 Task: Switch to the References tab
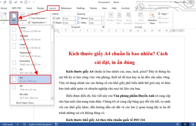coord(66,8)
